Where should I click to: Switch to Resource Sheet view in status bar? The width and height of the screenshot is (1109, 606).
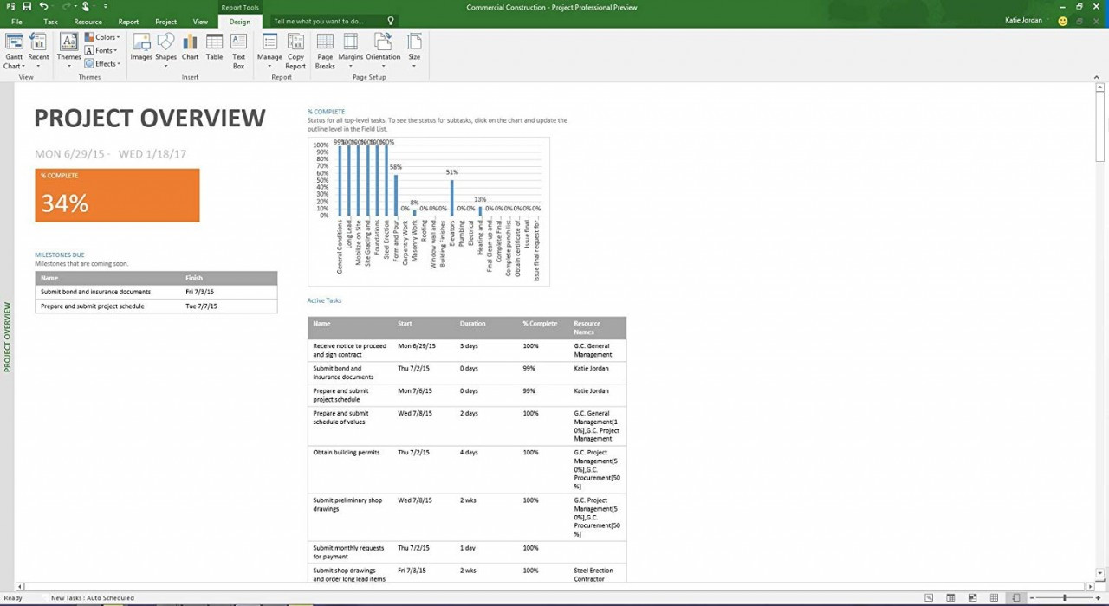pyautogui.click(x=995, y=597)
